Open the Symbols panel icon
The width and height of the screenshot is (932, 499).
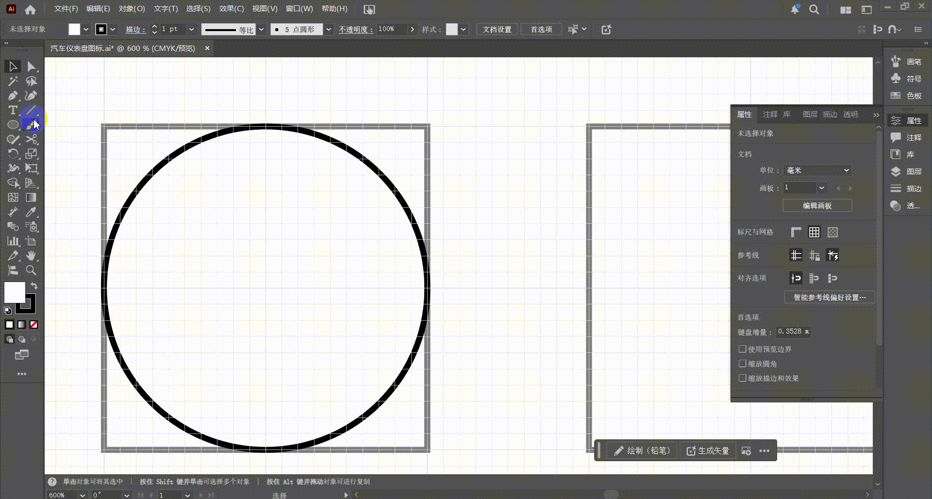point(896,79)
